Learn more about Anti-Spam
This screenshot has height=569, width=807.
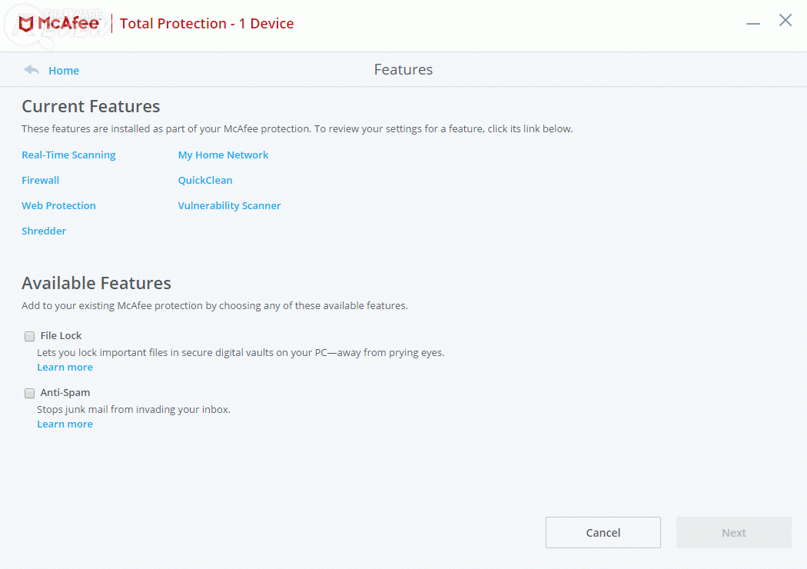point(65,424)
